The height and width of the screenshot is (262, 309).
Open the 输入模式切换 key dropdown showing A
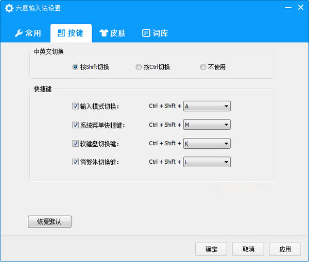pyautogui.click(x=207, y=106)
